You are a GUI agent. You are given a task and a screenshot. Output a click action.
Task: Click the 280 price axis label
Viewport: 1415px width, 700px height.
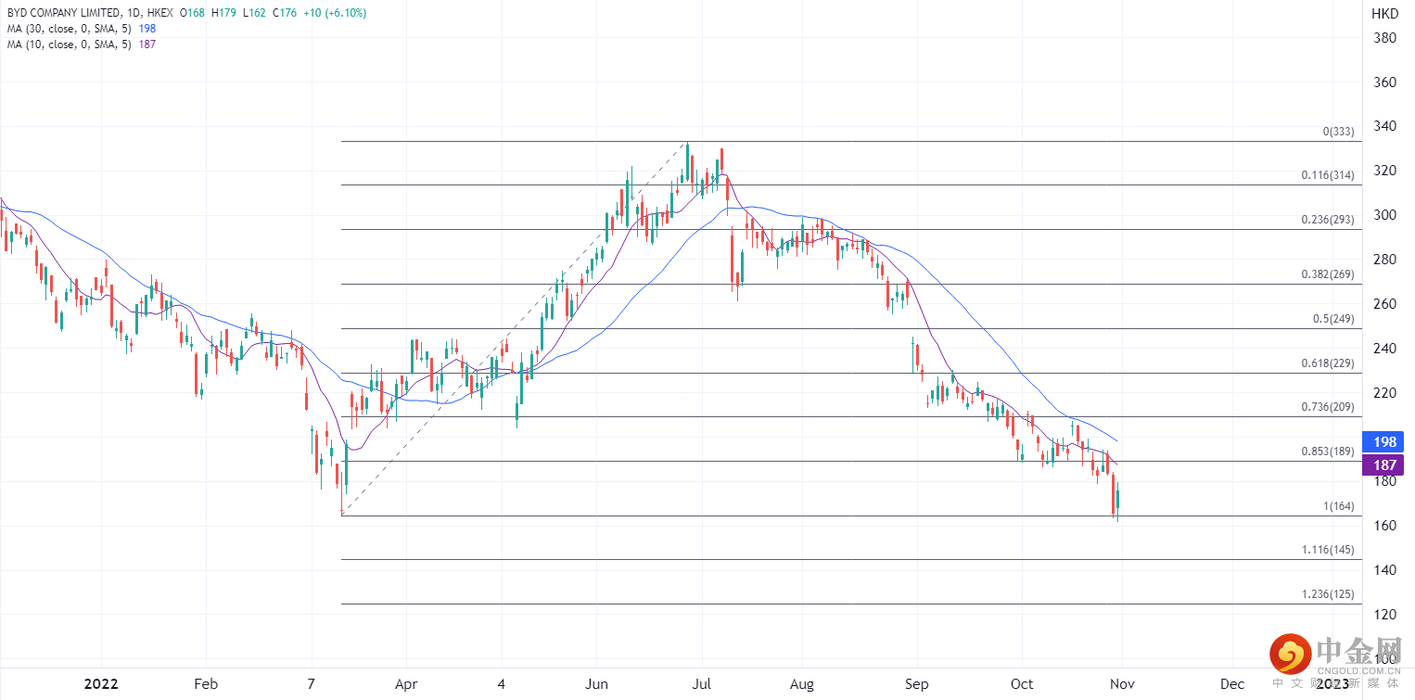tap(1385, 260)
